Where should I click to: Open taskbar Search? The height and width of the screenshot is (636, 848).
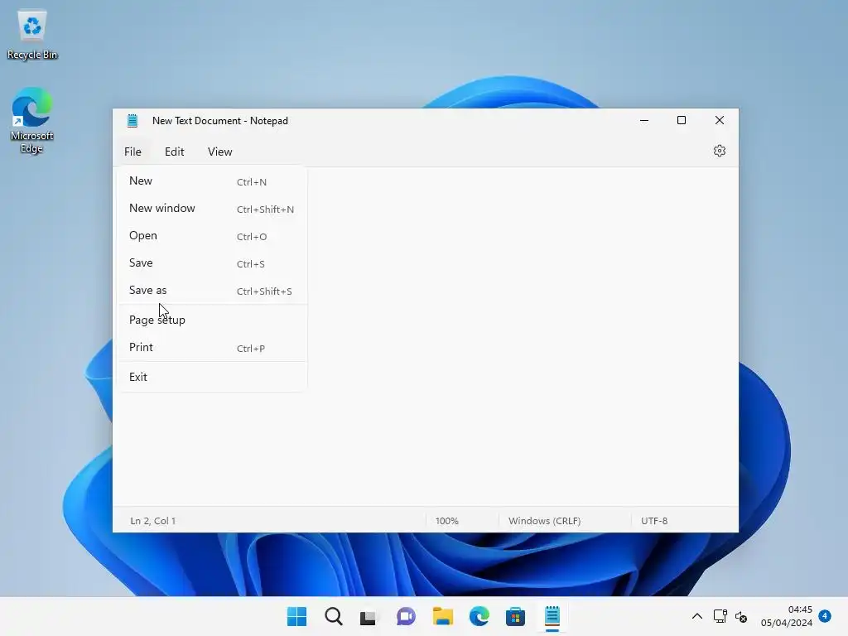coord(333,616)
